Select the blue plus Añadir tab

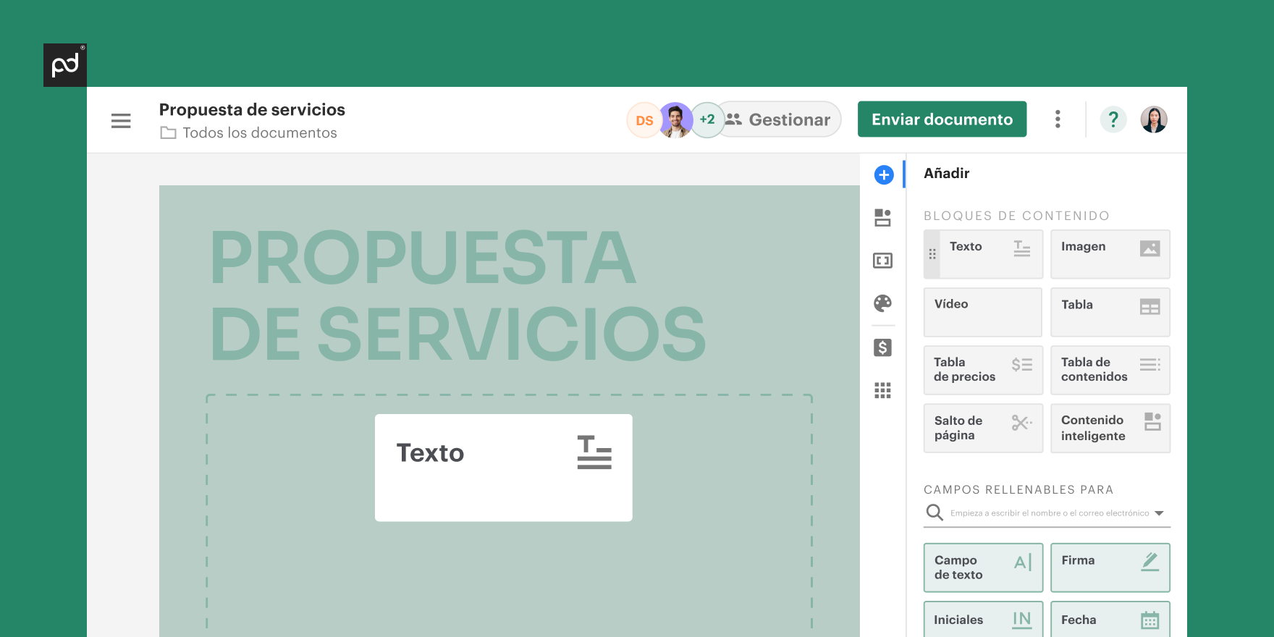[x=884, y=174]
